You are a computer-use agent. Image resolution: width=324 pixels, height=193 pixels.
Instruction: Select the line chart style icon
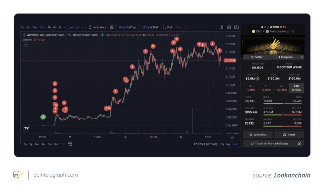click(x=71, y=27)
